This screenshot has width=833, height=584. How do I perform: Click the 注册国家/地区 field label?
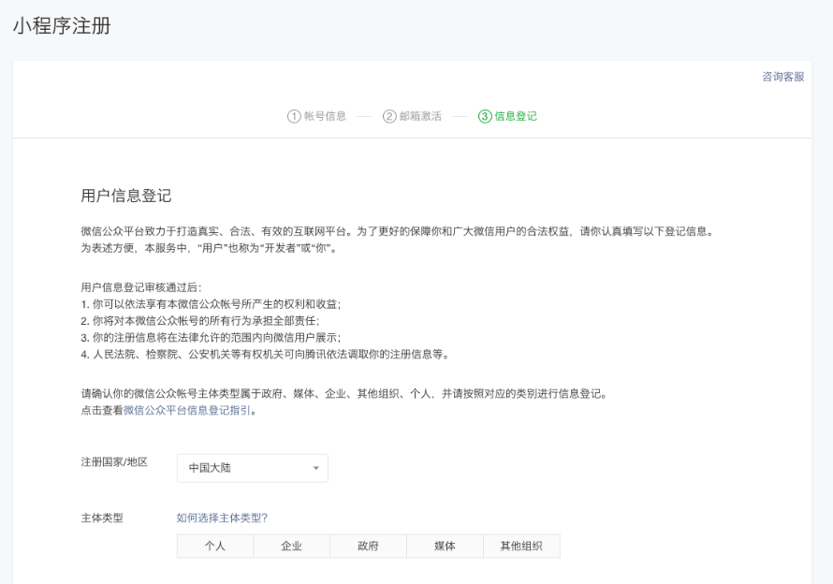tap(114, 462)
